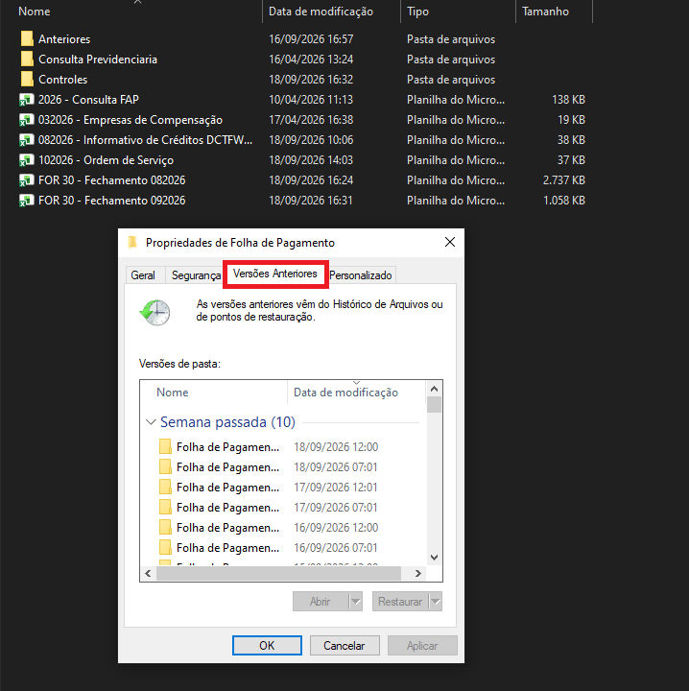Sort Explorer list by Nome column

[x=34, y=12]
